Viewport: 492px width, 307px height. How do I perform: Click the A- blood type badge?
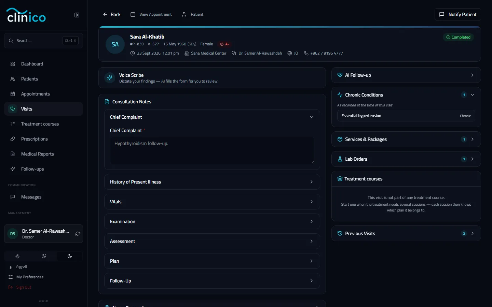(224, 44)
